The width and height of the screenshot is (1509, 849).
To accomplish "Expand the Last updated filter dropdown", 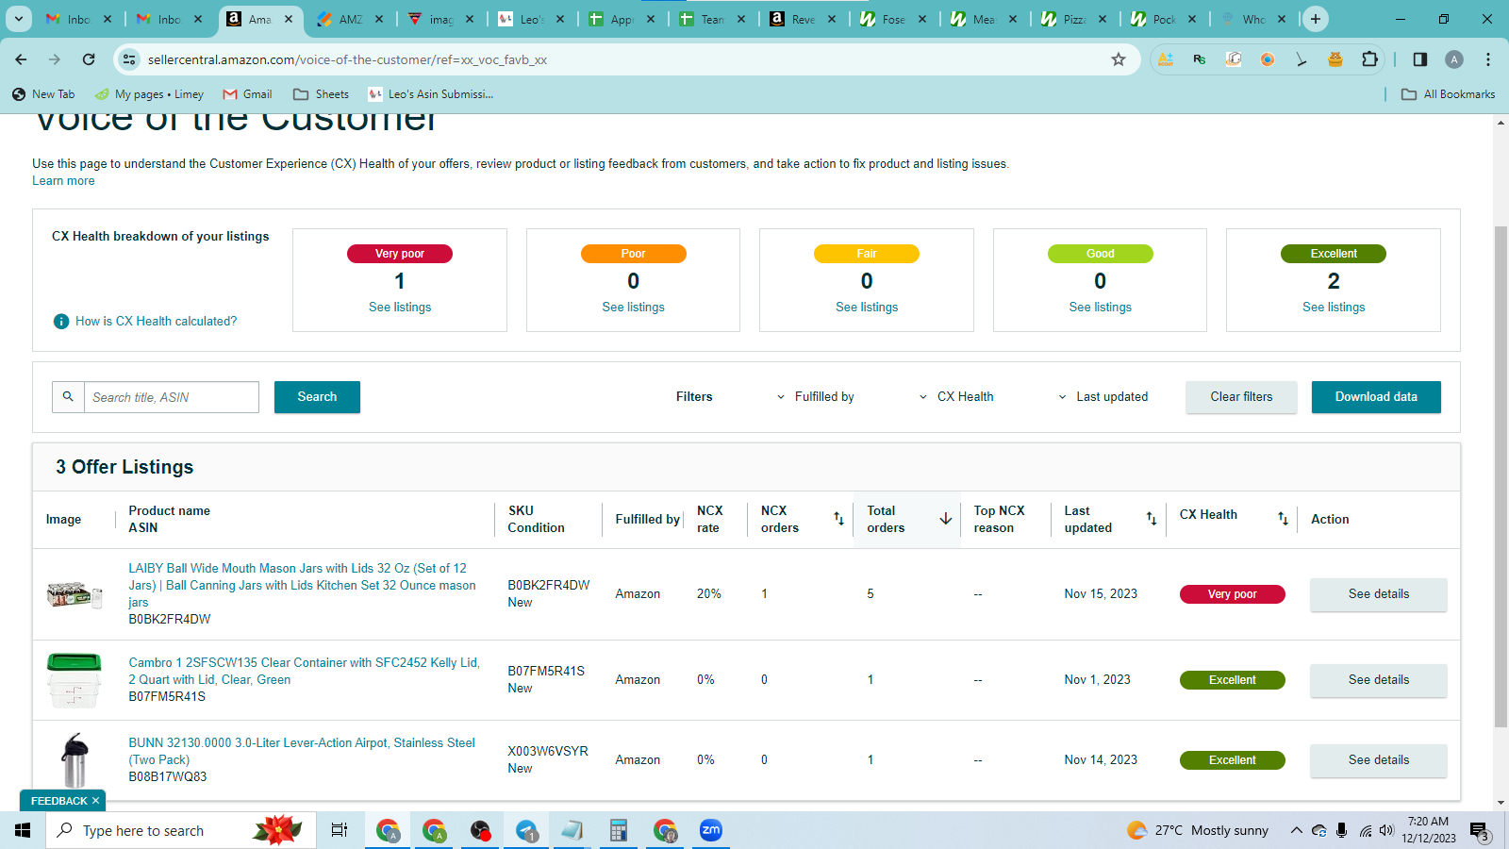I will click(1103, 397).
